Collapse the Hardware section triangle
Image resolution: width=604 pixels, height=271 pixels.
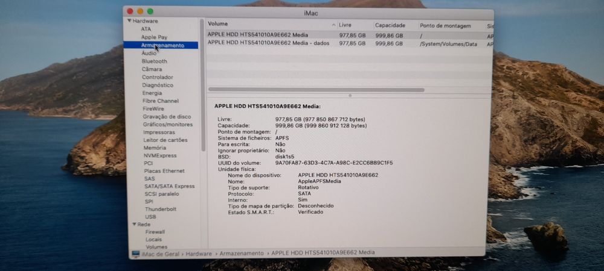click(130, 21)
